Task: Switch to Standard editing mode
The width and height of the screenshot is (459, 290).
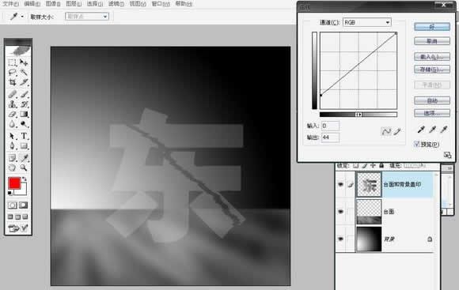Action: (x=13, y=205)
